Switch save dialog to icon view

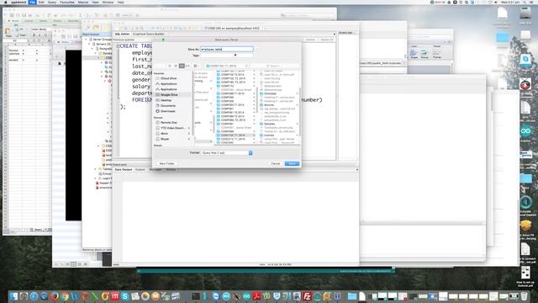pyautogui.click(x=170, y=66)
